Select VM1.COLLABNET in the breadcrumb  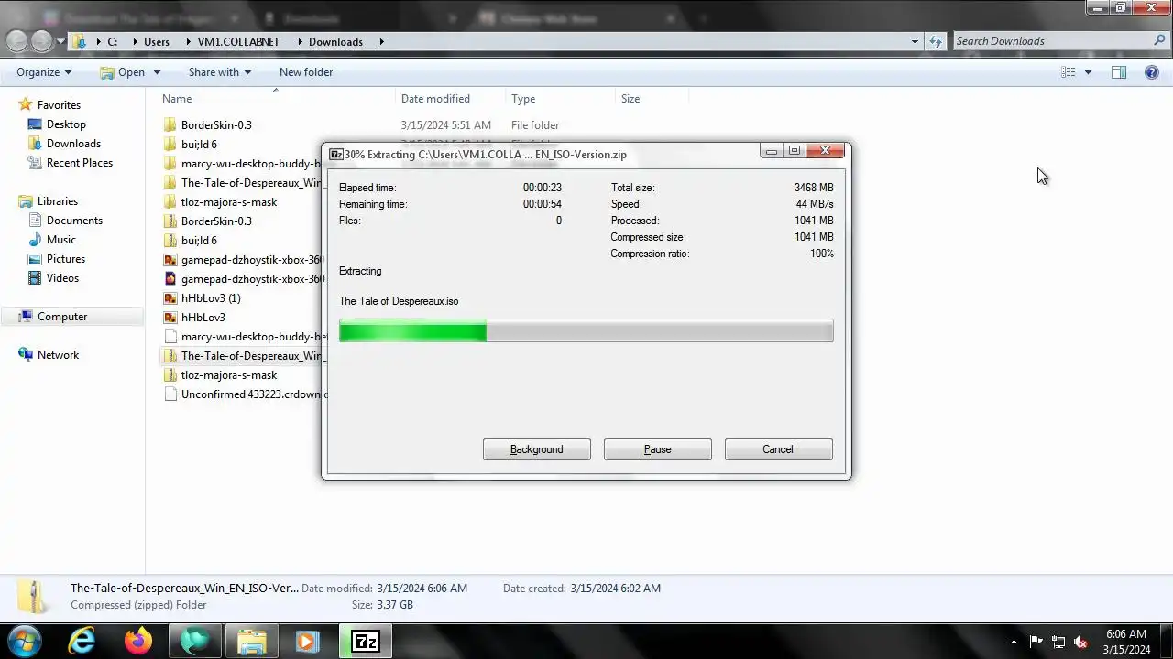(x=239, y=41)
